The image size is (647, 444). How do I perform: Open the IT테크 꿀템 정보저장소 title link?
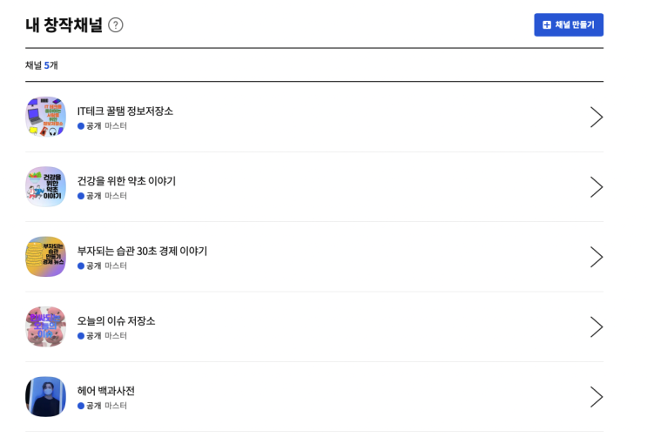(x=125, y=111)
